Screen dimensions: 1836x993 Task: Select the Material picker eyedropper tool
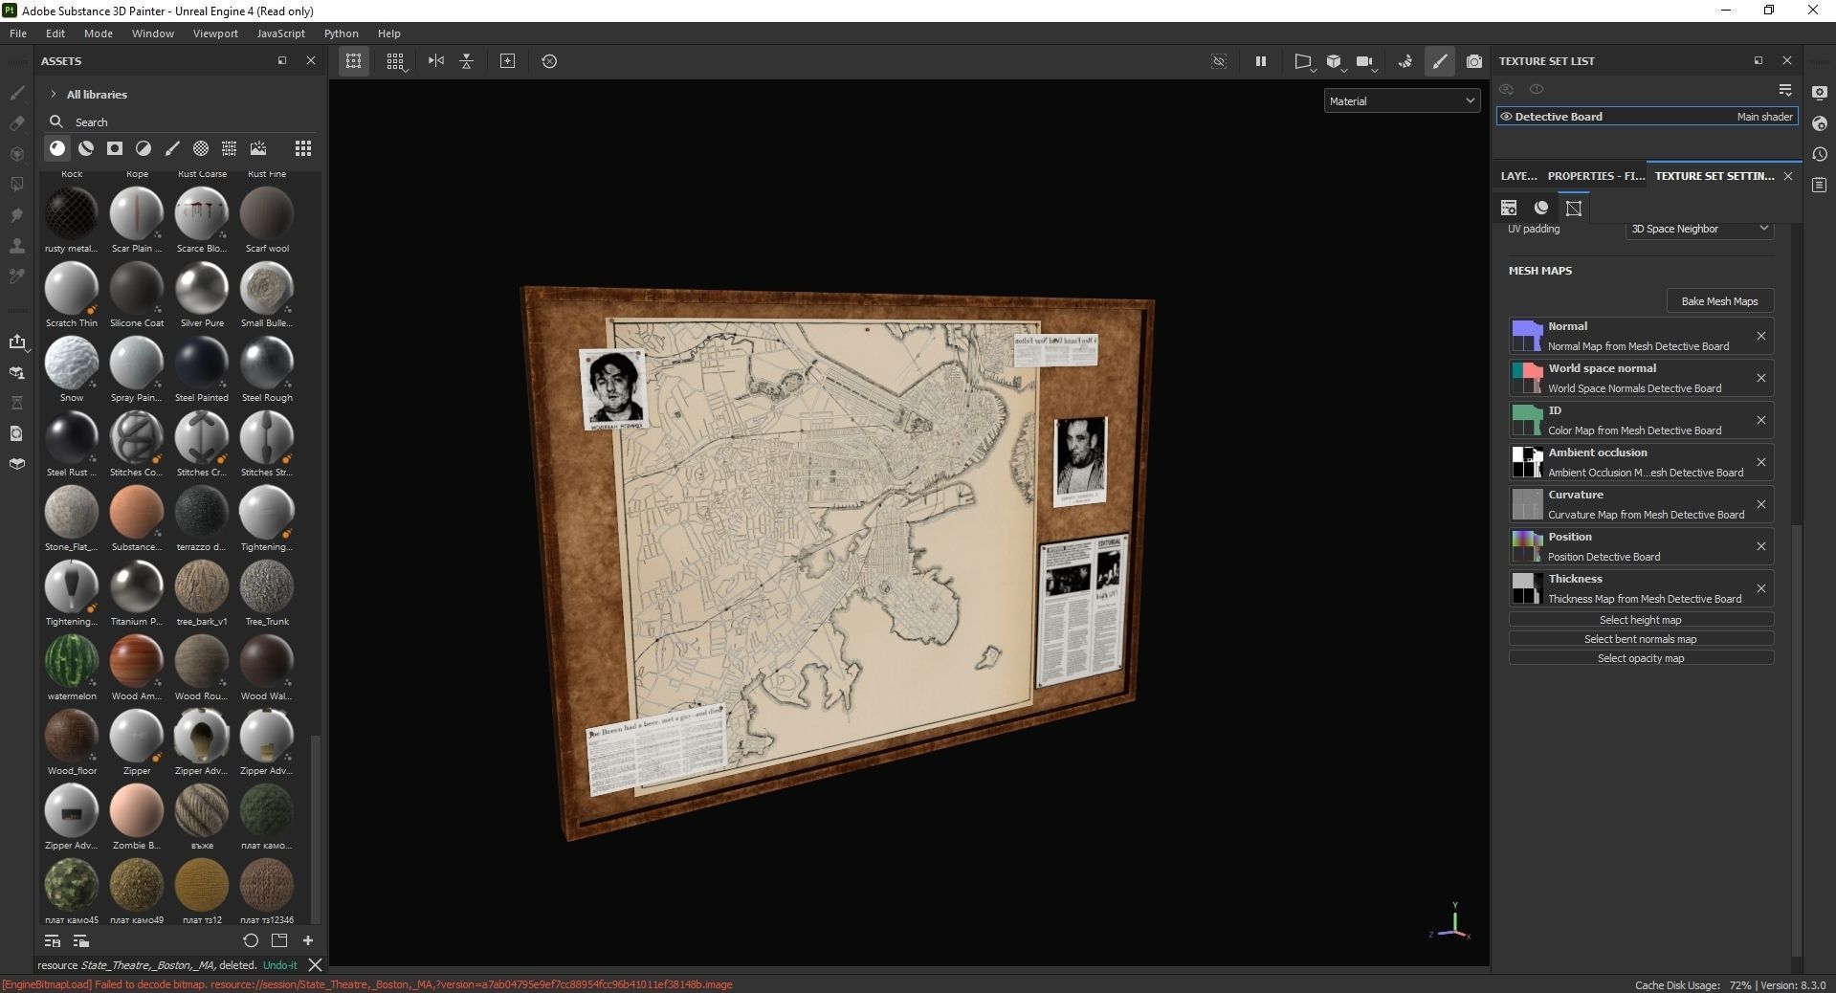[16, 276]
